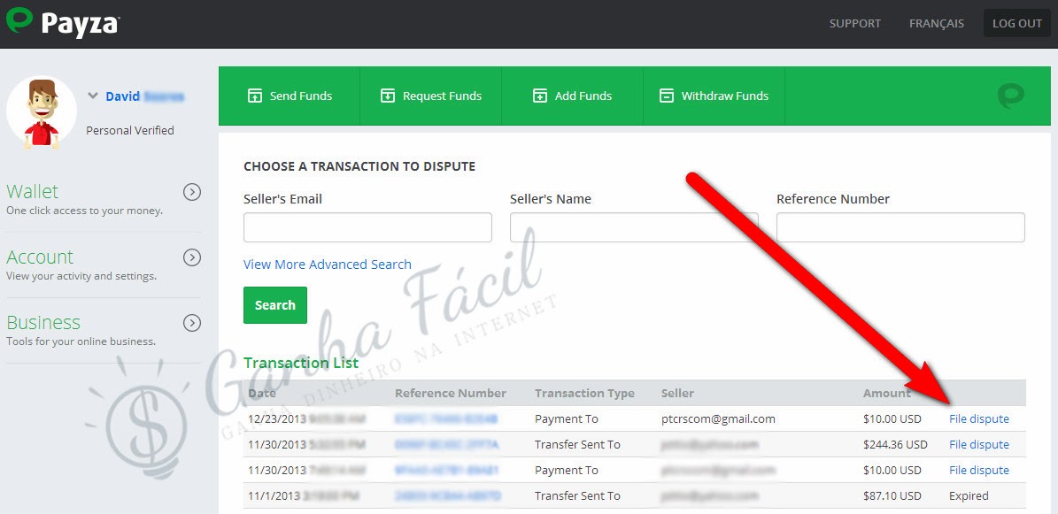Screen dimensions: 1058x514
Task: Click the David account name link
Action: pos(144,96)
